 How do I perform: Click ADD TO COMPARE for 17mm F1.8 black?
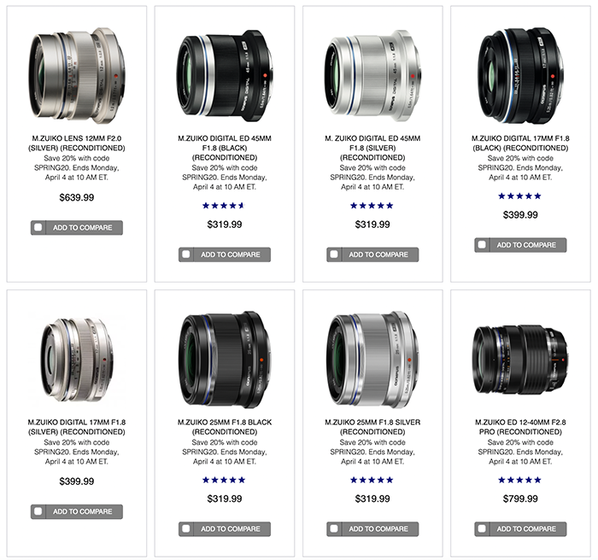[520, 245]
